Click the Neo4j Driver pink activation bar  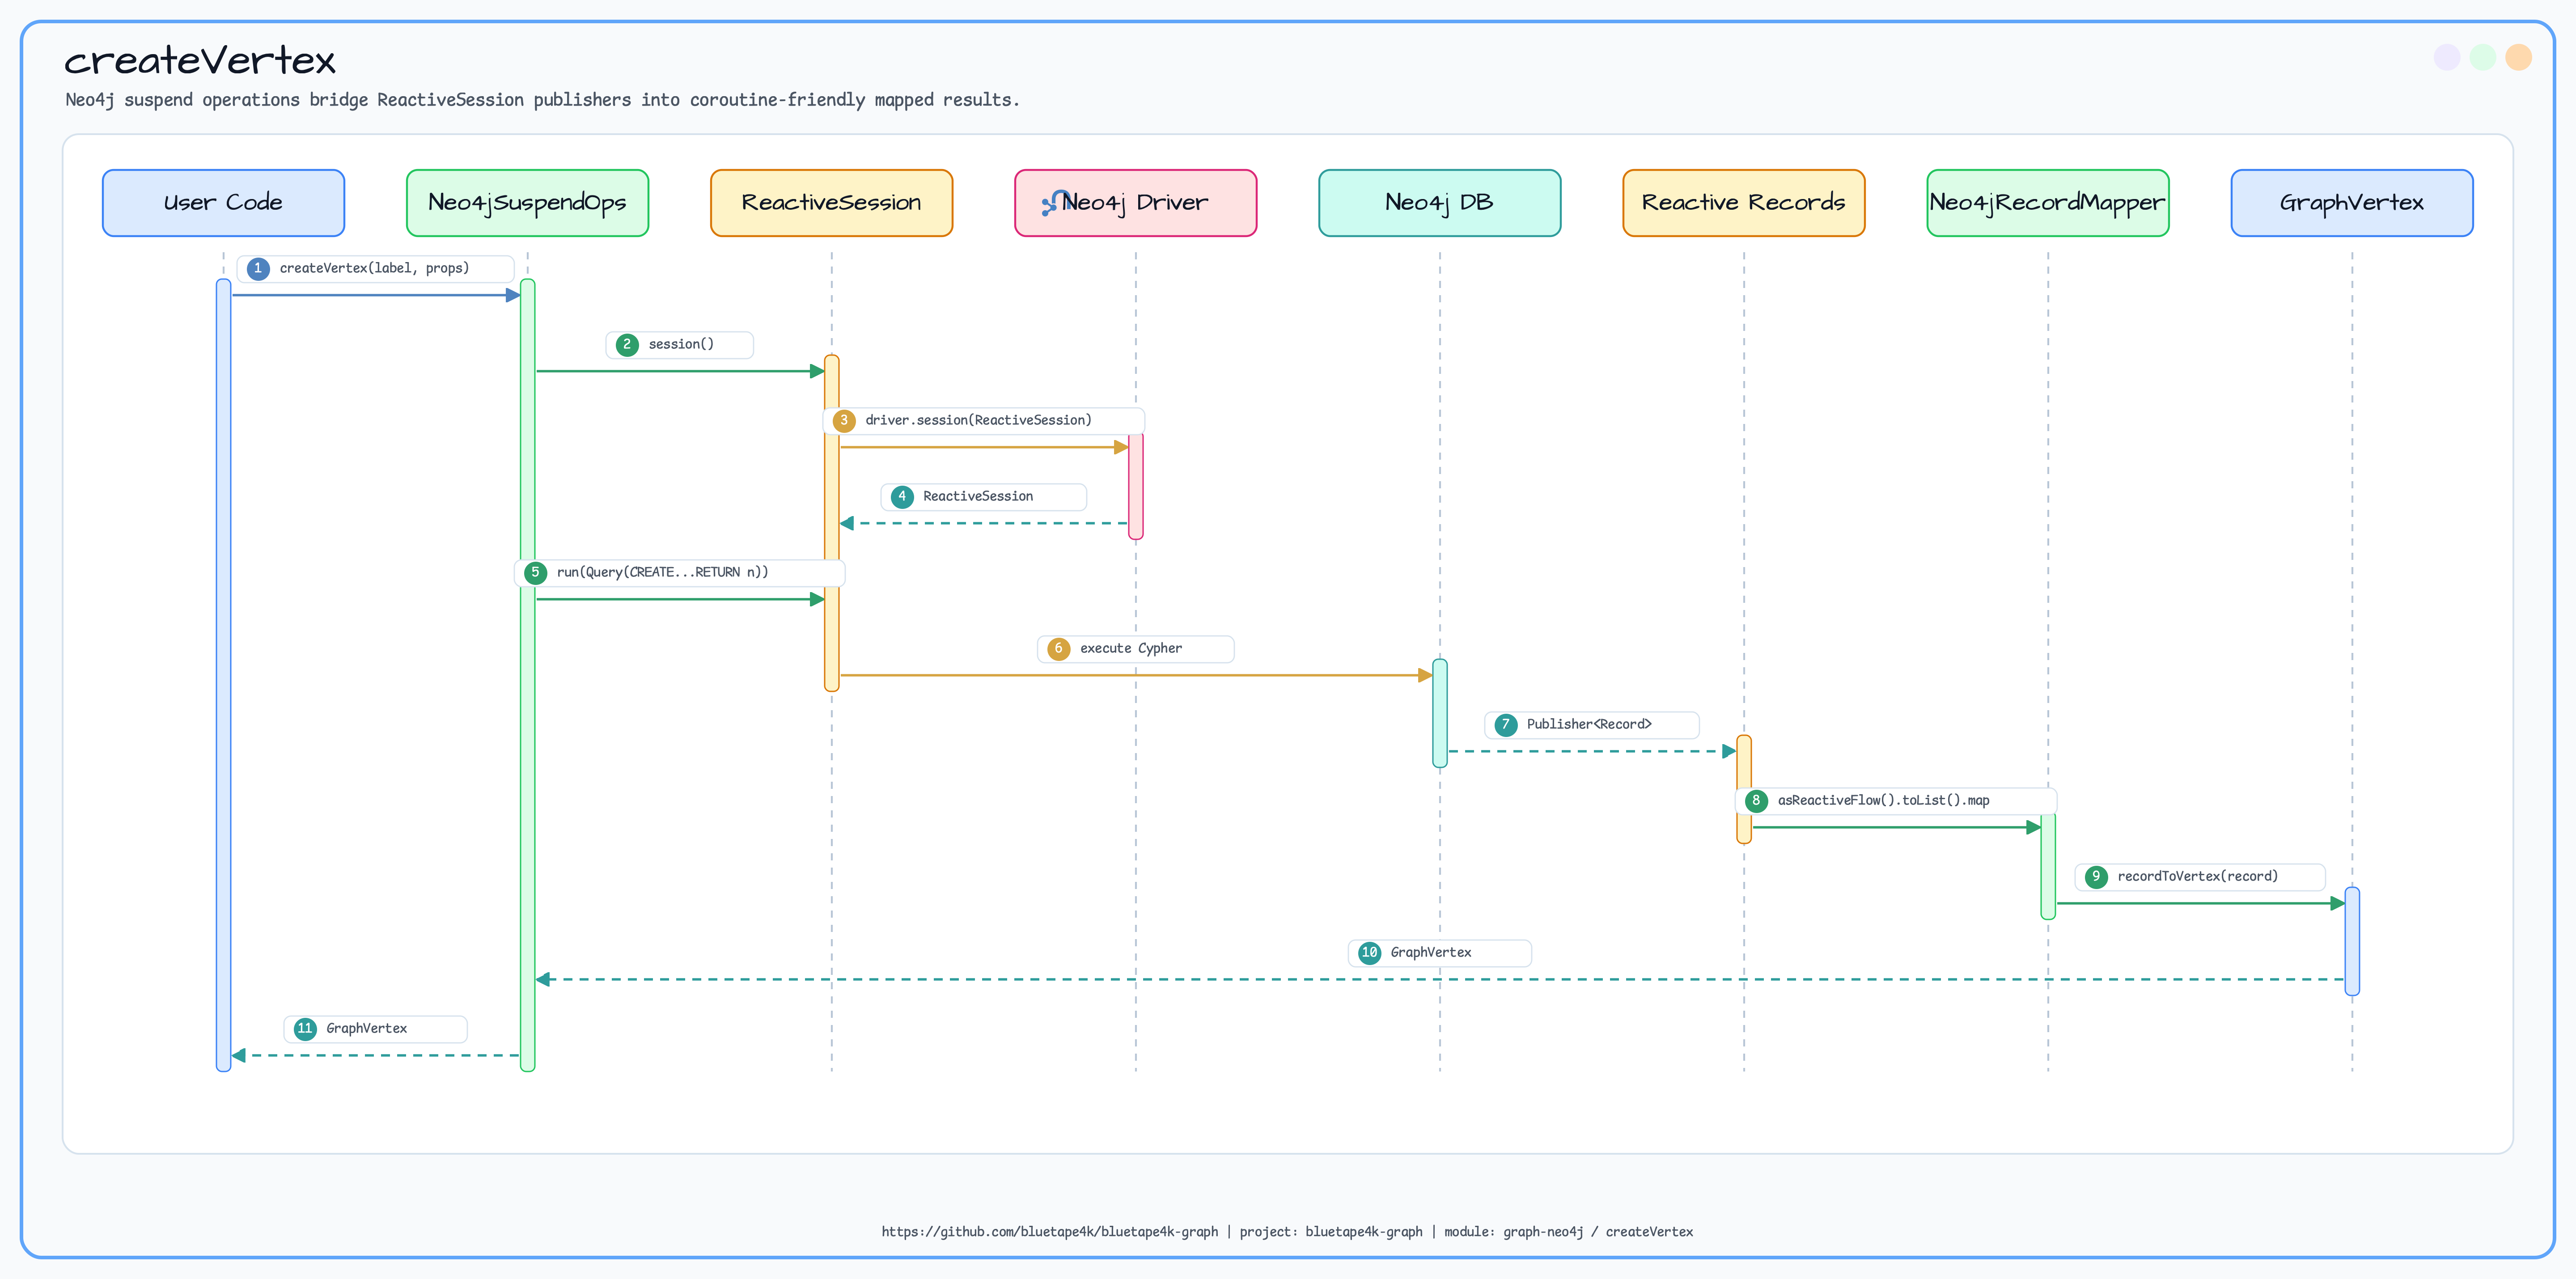1135,486
